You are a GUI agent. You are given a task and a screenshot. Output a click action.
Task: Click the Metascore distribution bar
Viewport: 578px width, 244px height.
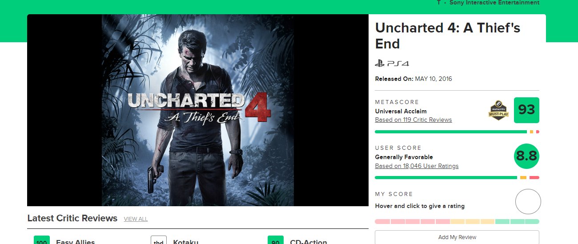pos(457,132)
